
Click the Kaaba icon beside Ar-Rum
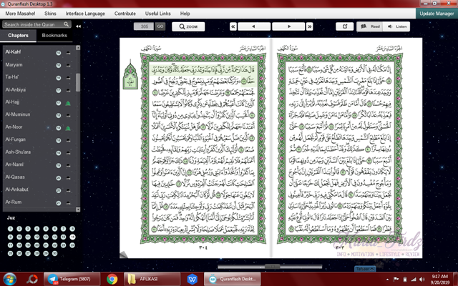click(x=68, y=203)
